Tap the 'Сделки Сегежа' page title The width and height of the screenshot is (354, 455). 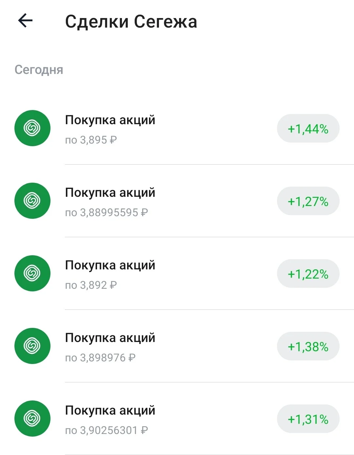131,22
